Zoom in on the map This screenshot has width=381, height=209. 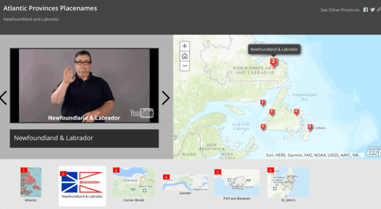pyautogui.click(x=185, y=46)
